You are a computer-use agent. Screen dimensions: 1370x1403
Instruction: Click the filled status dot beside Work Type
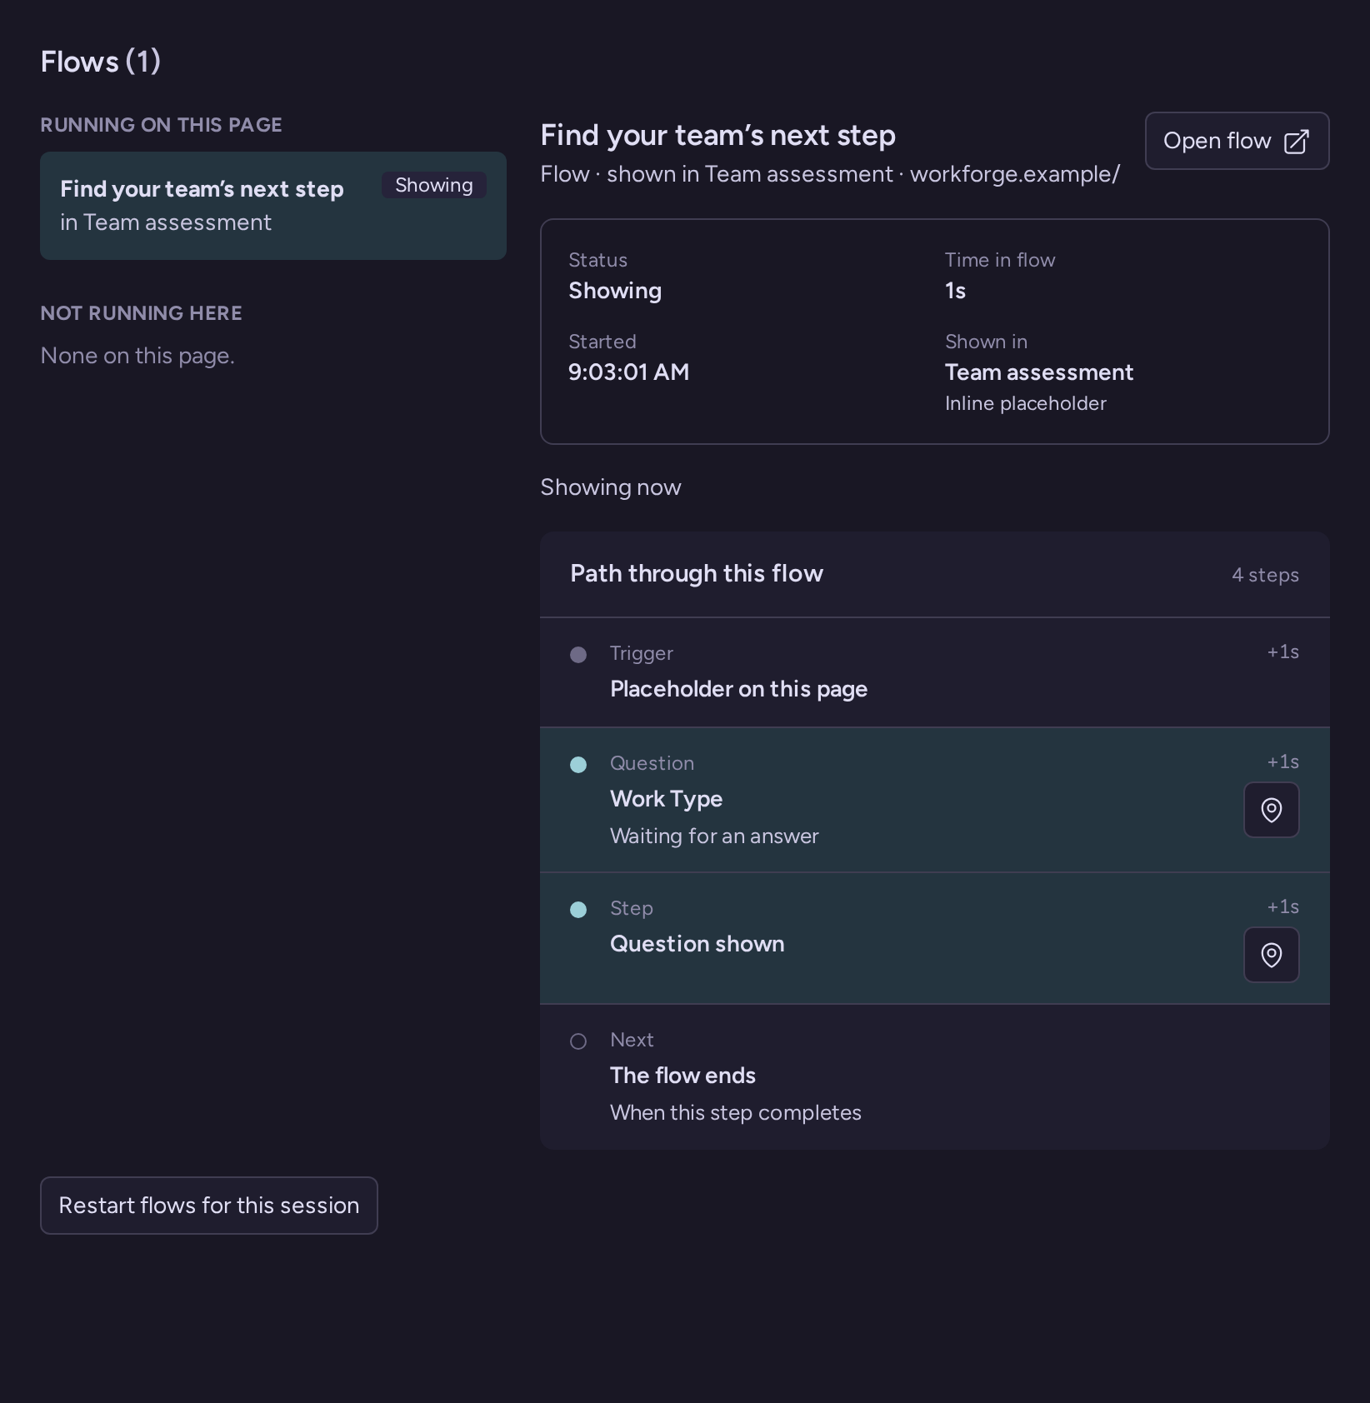(578, 765)
